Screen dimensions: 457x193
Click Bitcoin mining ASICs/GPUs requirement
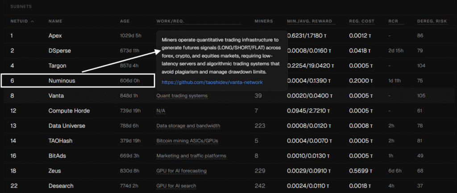tap(187, 141)
